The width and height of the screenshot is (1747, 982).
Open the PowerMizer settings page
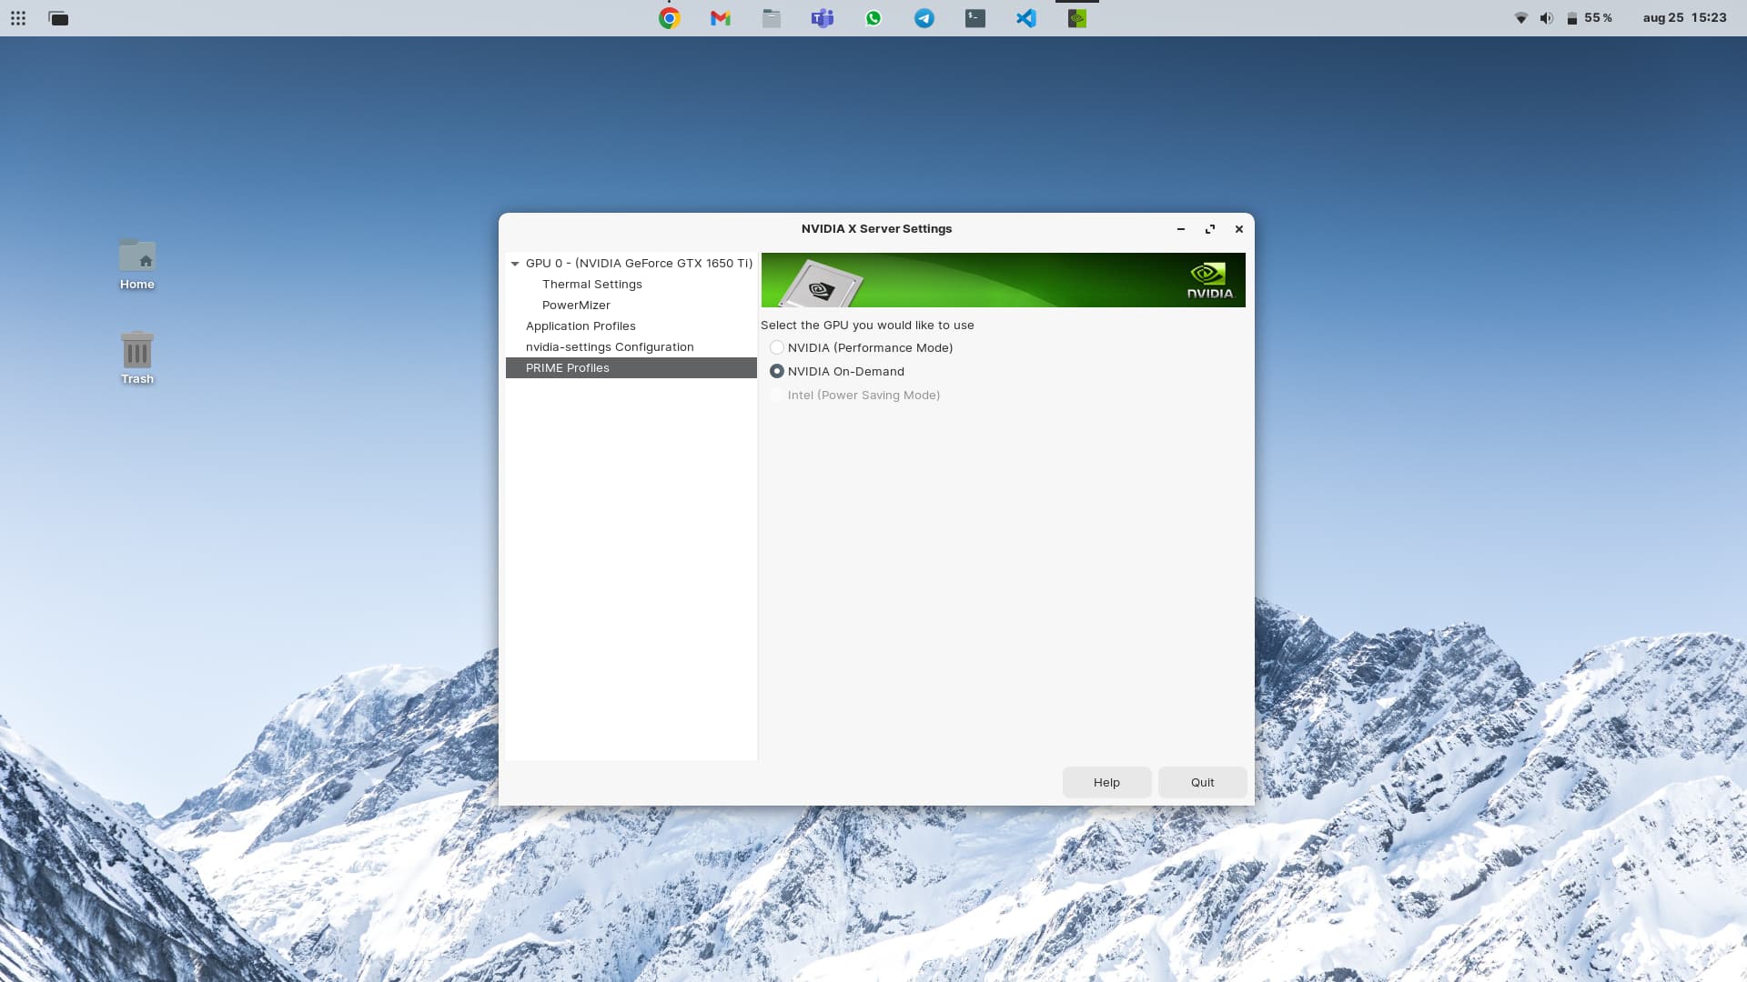click(576, 306)
